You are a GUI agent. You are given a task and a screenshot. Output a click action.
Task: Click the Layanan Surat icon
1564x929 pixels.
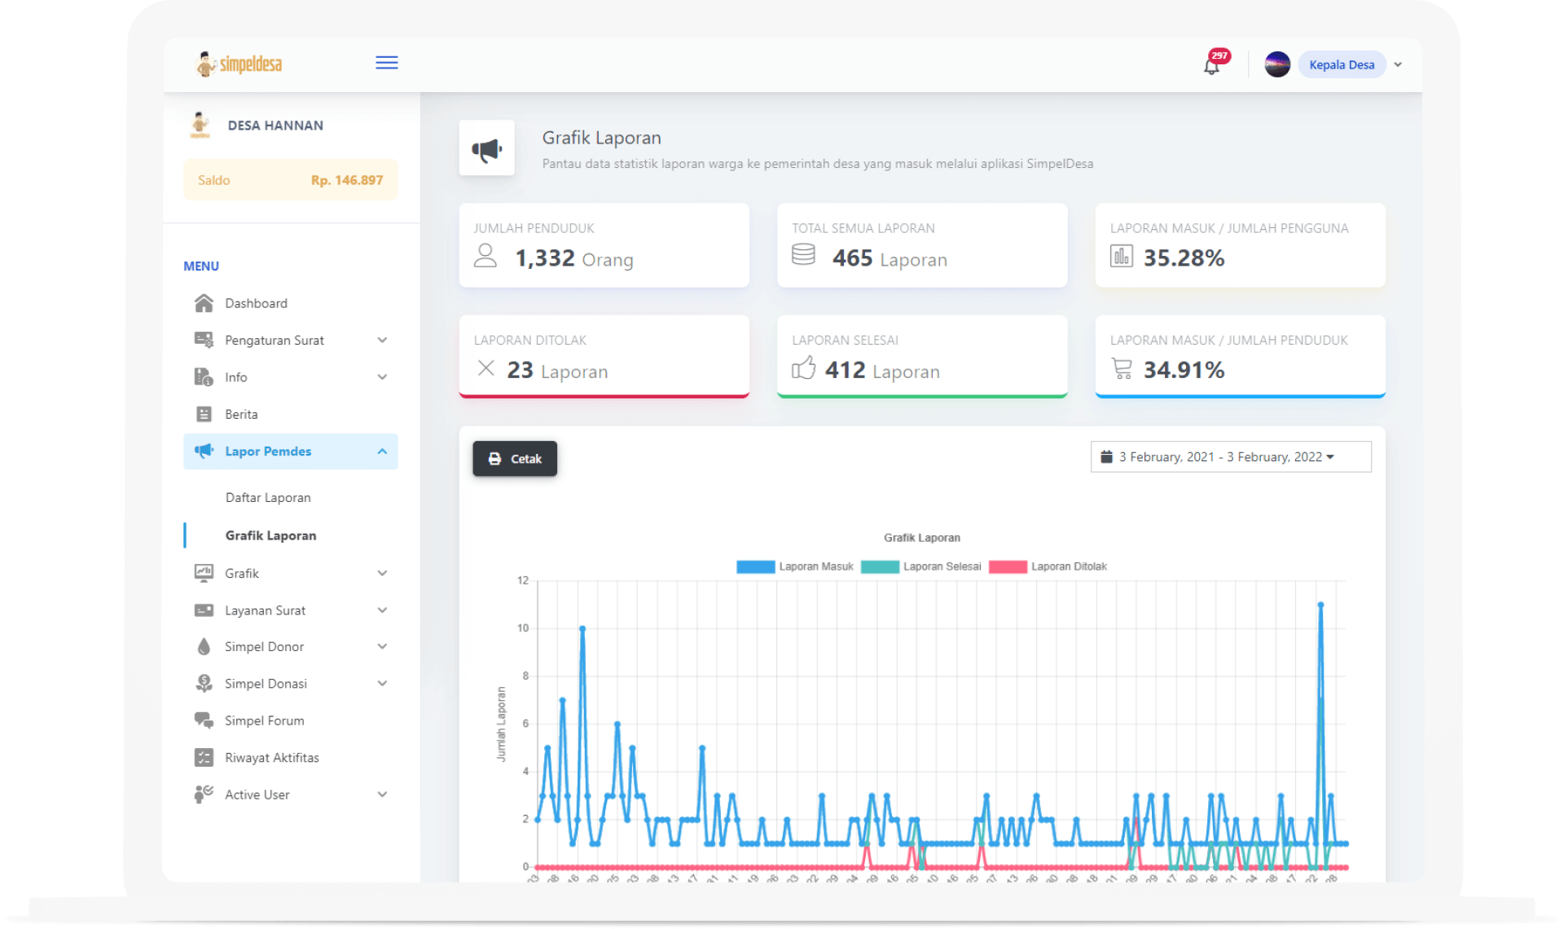[x=204, y=610]
